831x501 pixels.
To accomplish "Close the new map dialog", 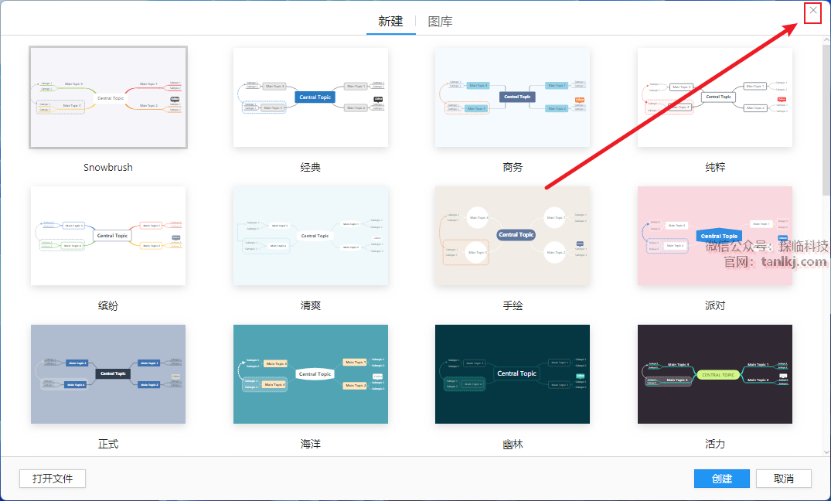I will click(x=813, y=11).
